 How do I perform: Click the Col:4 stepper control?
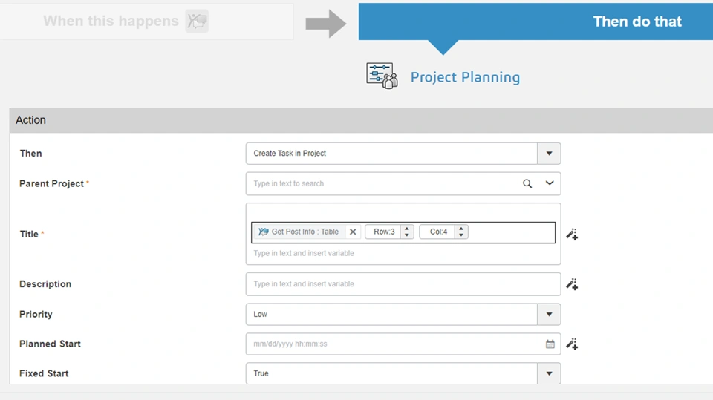pos(461,232)
